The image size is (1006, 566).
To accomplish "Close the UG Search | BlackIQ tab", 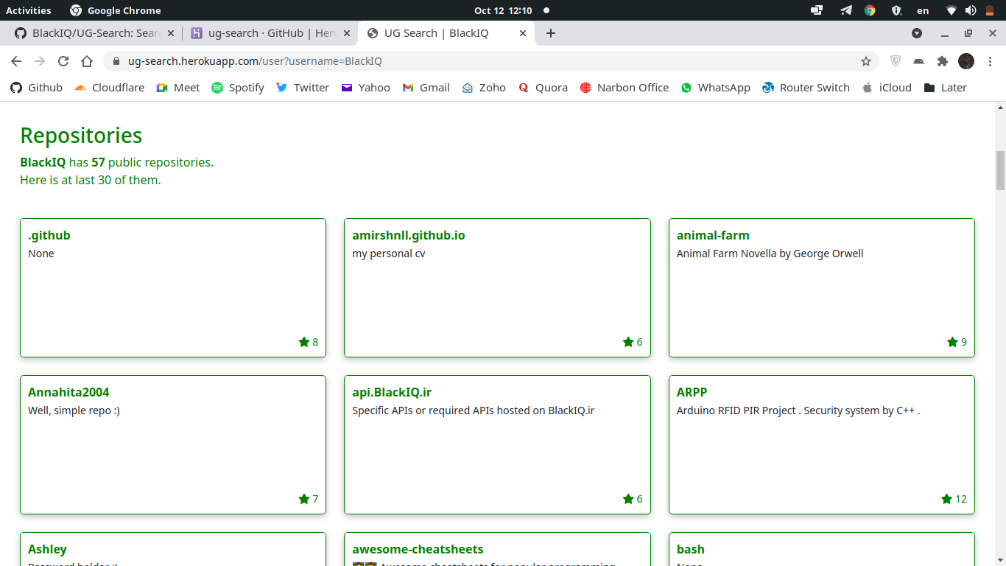I will click(x=523, y=33).
